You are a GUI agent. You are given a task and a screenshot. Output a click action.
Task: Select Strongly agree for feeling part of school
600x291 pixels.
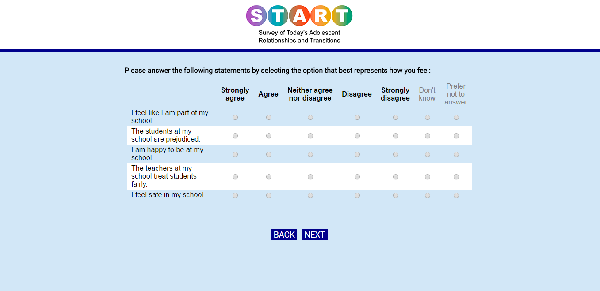[235, 117]
